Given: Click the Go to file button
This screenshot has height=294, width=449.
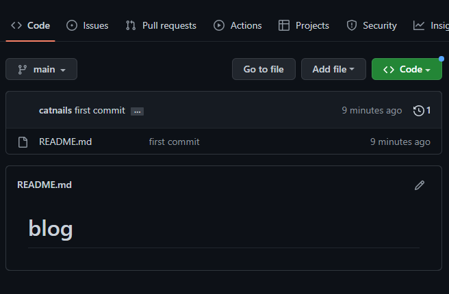Looking at the screenshot, I should point(264,69).
